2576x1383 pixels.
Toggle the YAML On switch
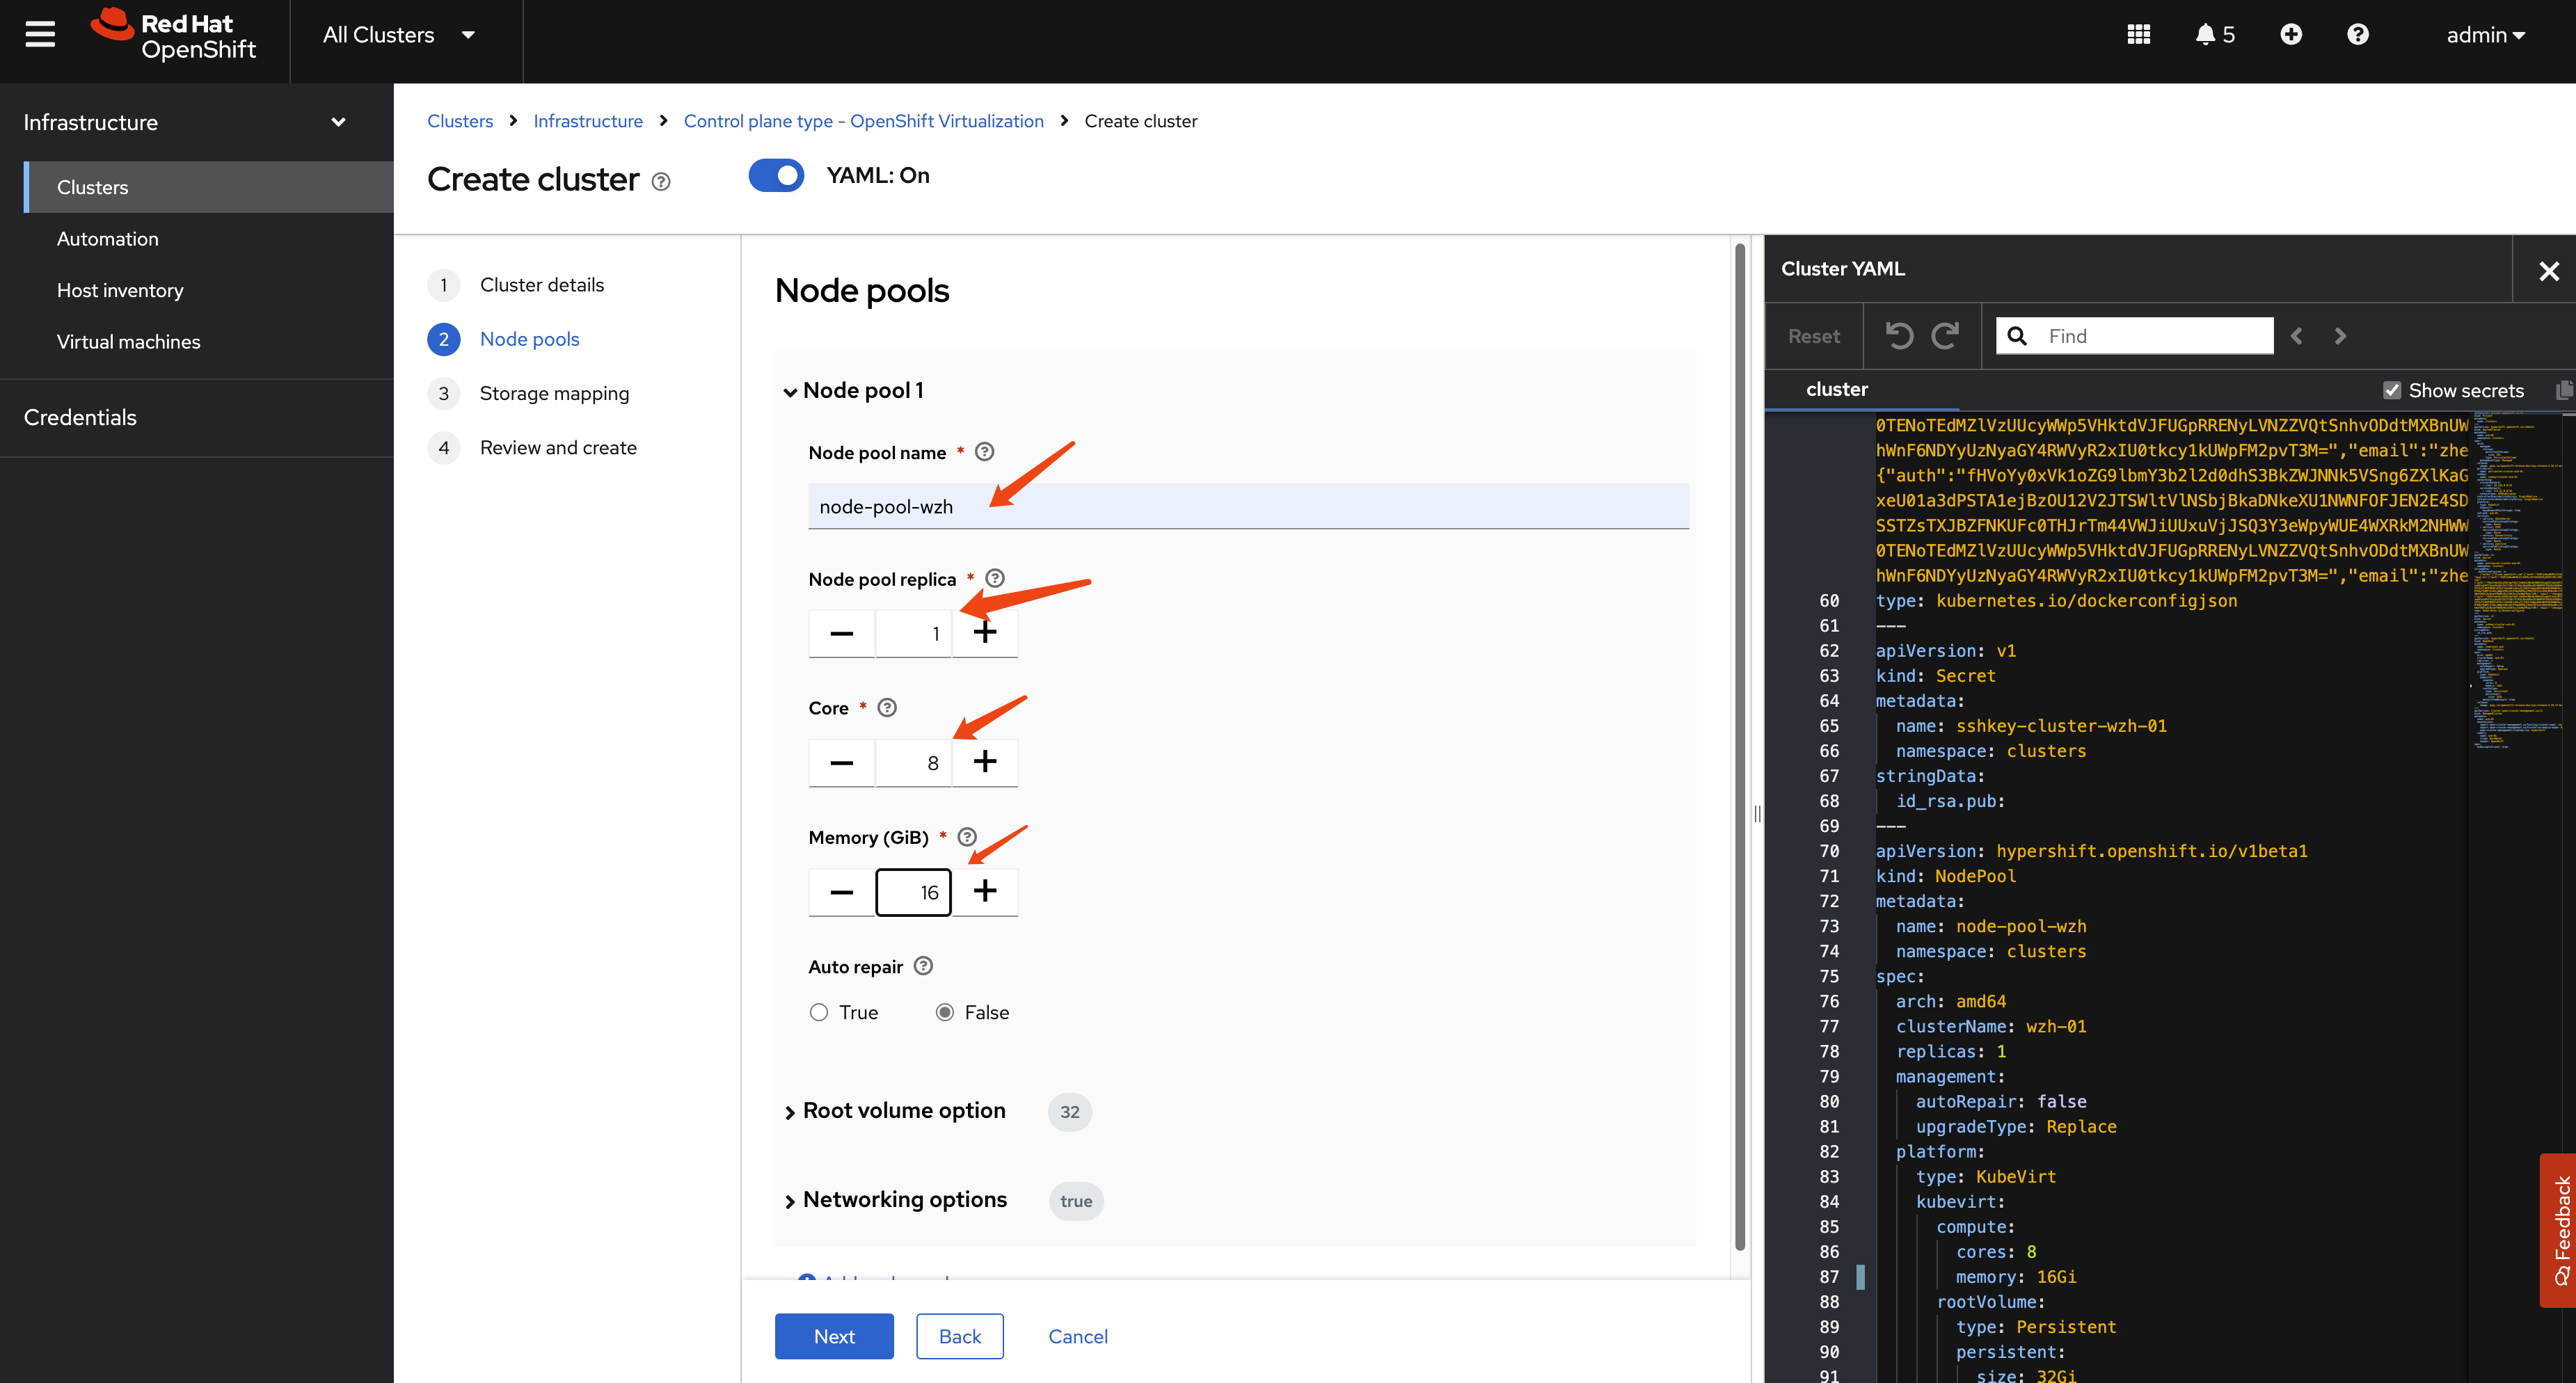click(x=776, y=176)
